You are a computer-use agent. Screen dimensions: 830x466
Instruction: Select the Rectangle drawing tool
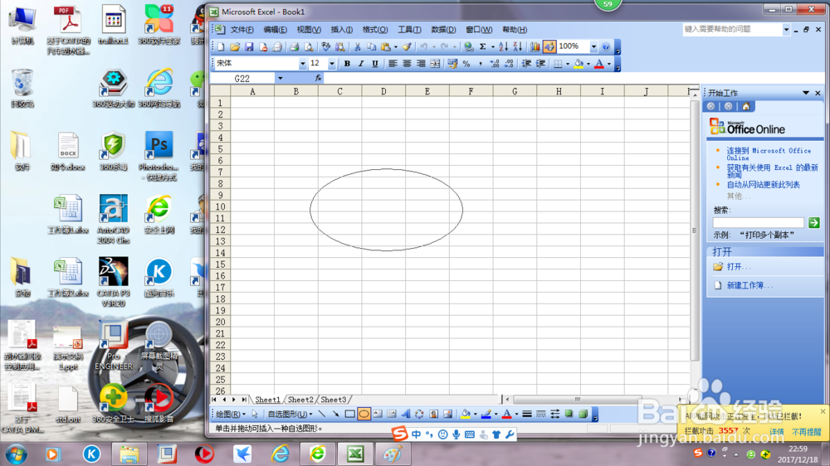point(350,414)
